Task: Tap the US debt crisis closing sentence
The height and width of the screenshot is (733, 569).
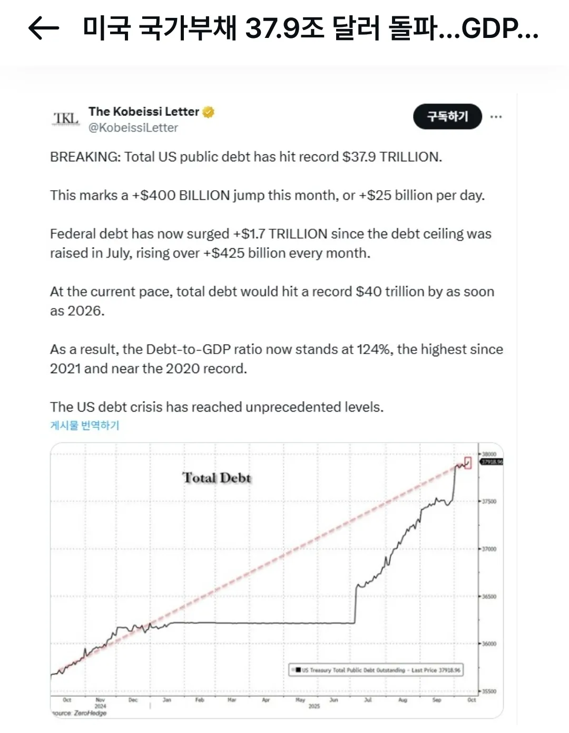Action: pos(217,407)
